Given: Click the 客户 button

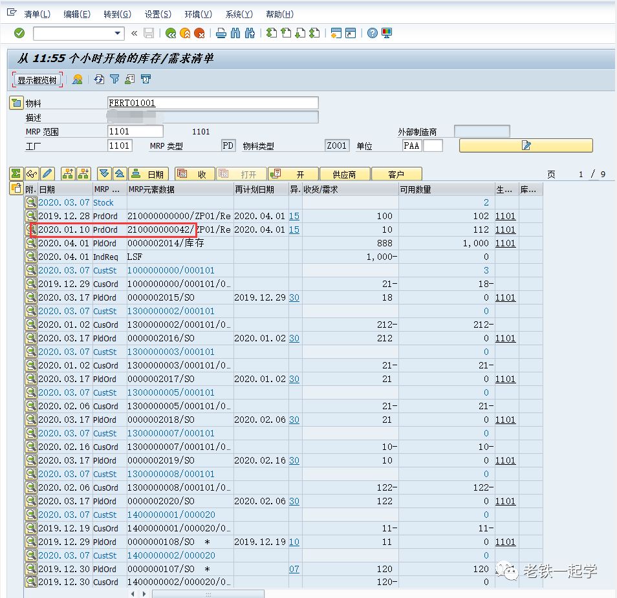Looking at the screenshot, I should (396, 174).
